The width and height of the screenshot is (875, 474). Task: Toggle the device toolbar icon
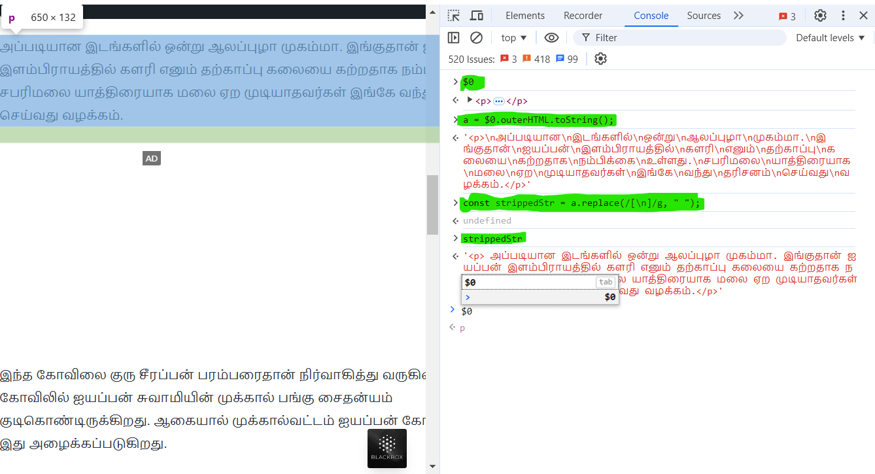coord(477,16)
